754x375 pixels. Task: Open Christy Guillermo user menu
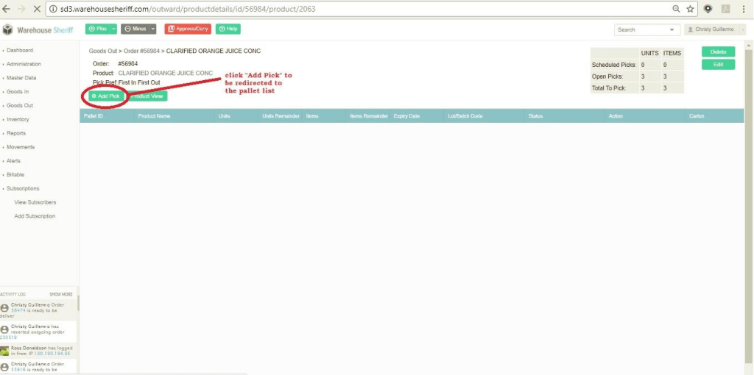714,29
